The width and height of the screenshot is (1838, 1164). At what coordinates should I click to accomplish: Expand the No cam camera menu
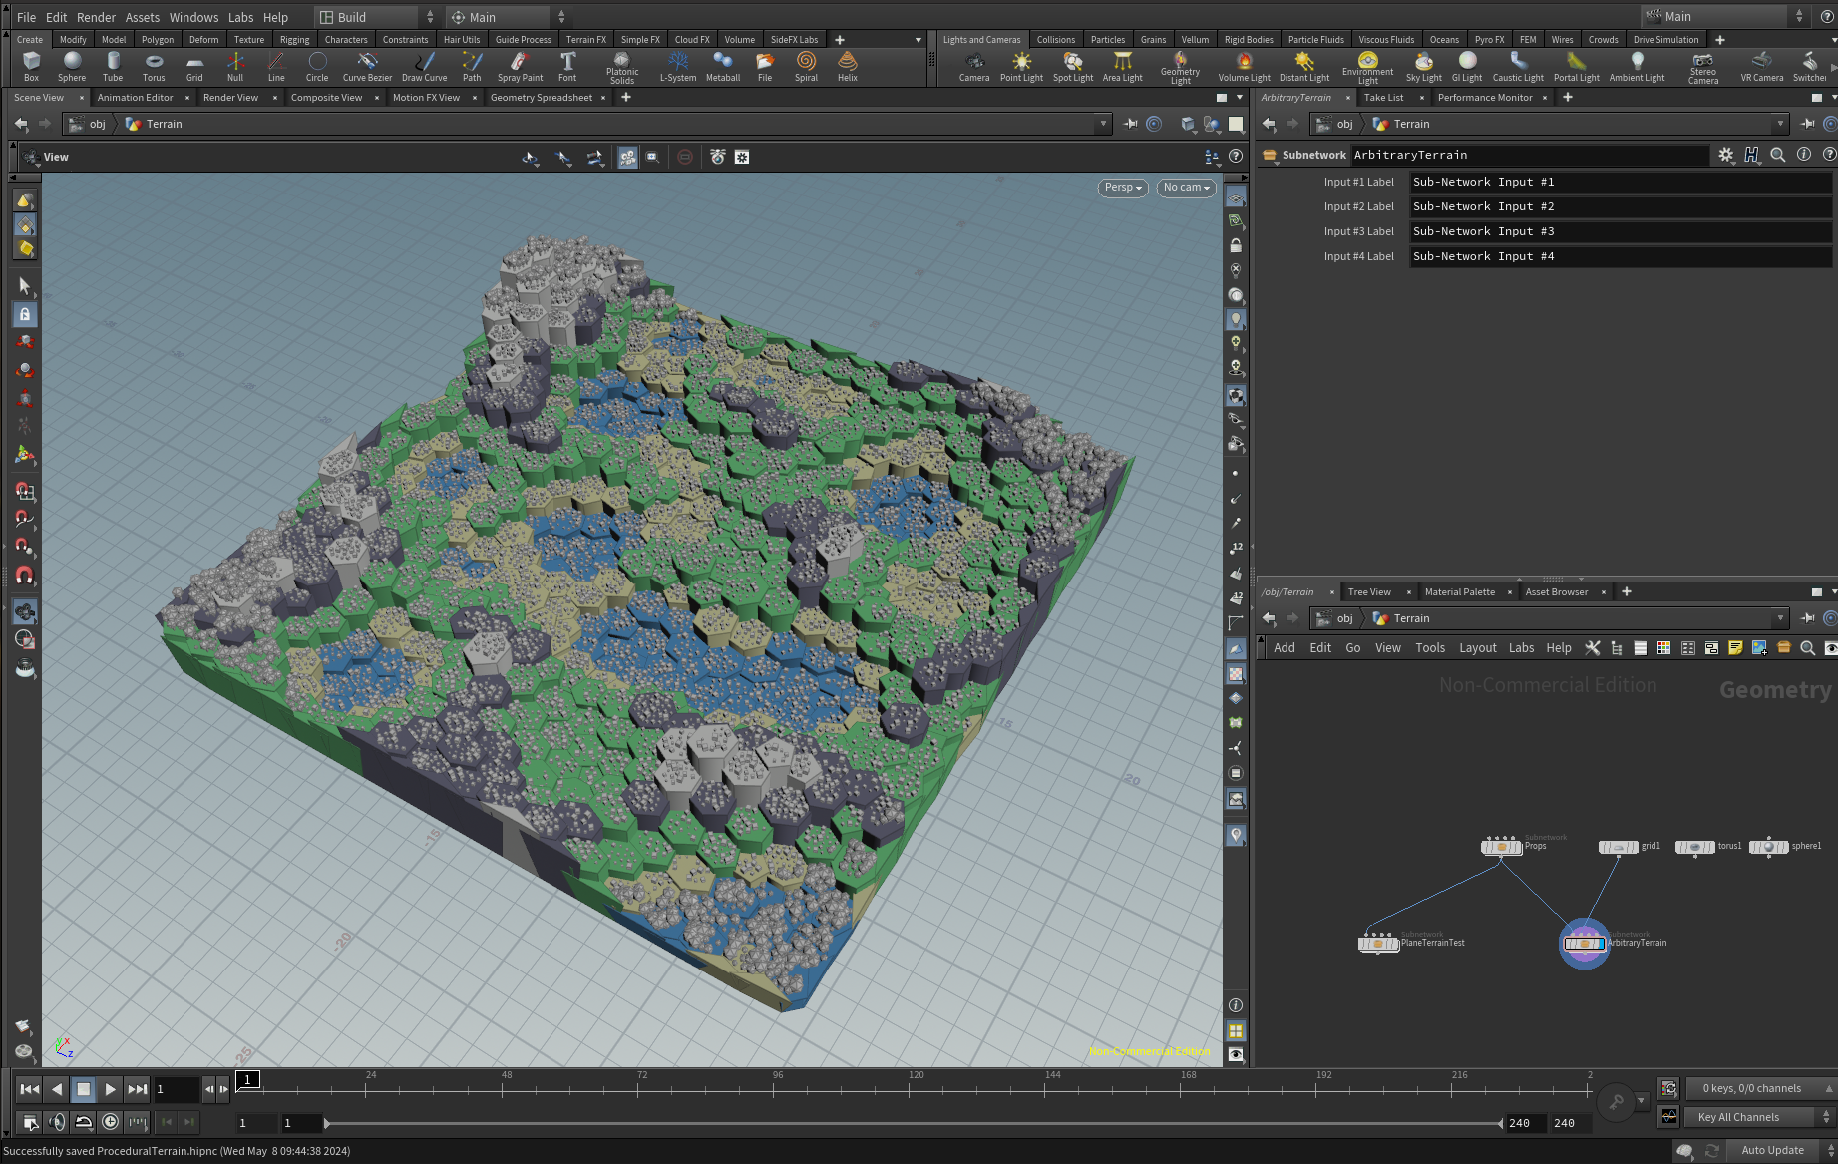coord(1186,188)
